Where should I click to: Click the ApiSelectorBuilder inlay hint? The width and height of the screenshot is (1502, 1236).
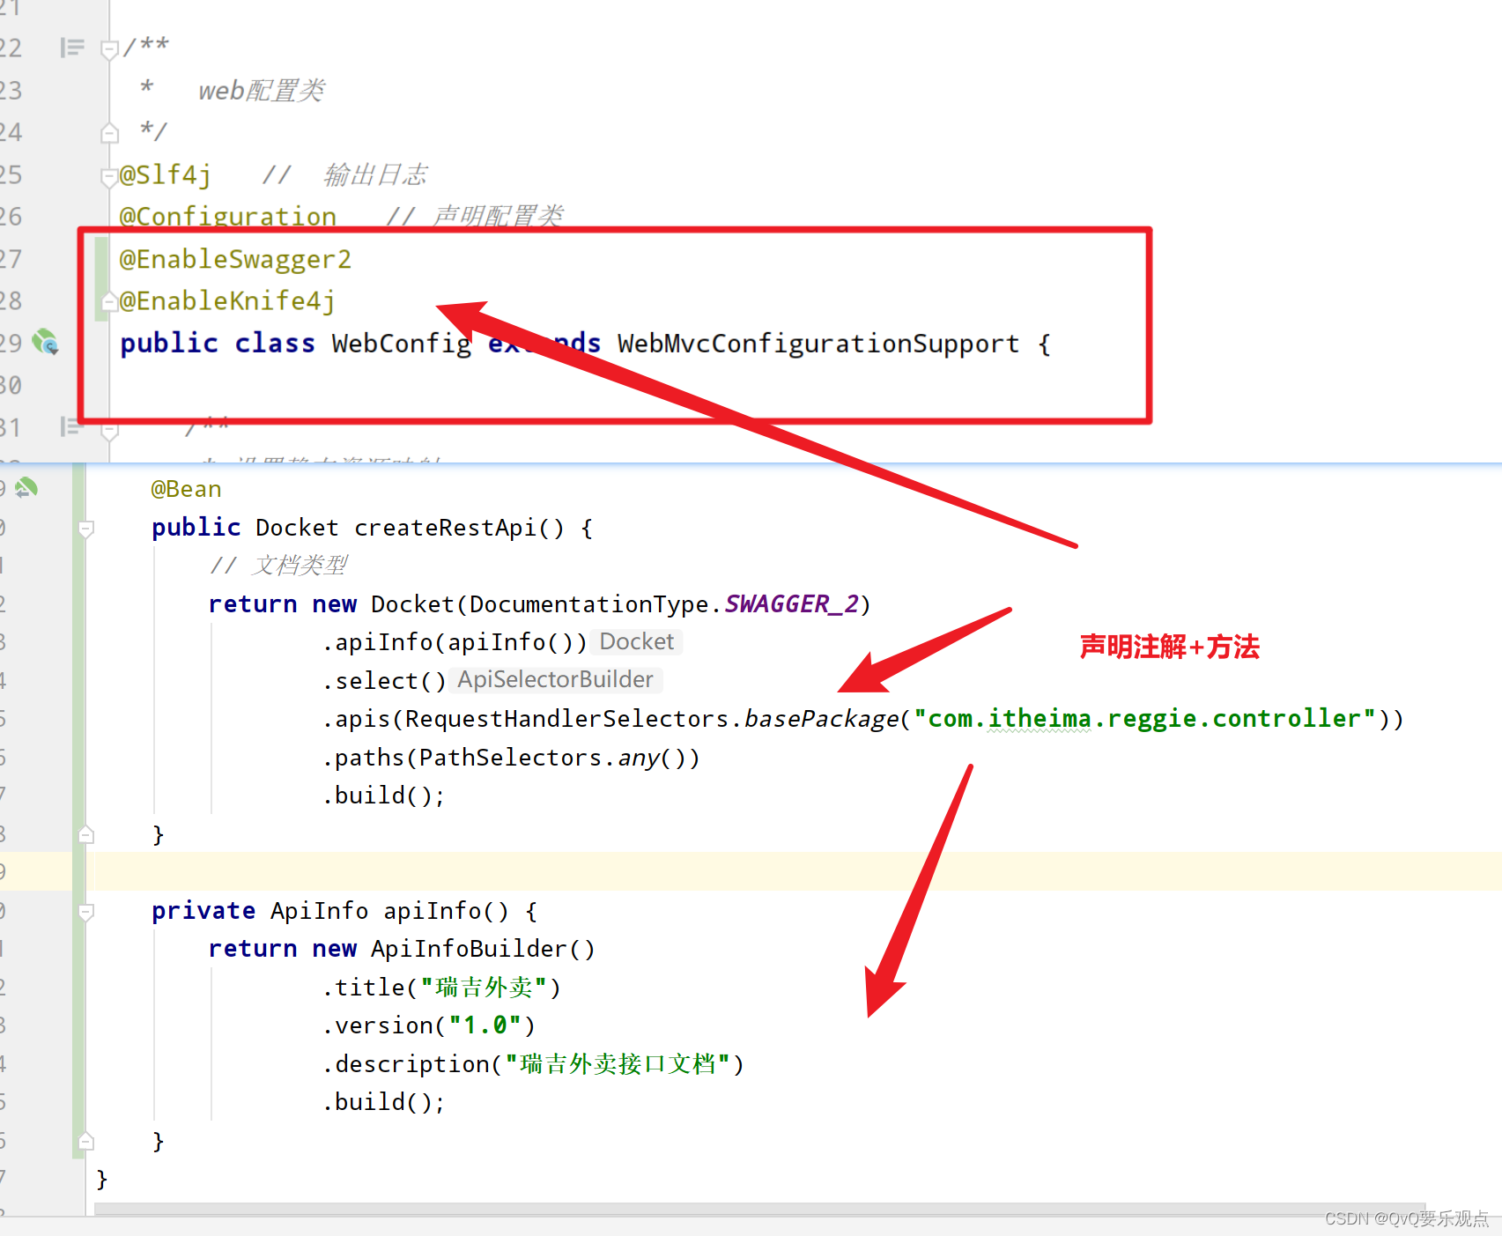tap(556, 679)
